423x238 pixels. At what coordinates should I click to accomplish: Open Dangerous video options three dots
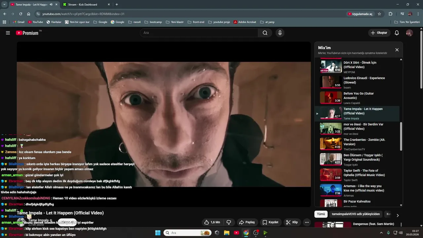click(x=401, y=224)
